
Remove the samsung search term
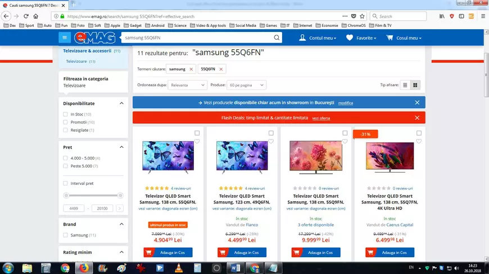pos(191,69)
